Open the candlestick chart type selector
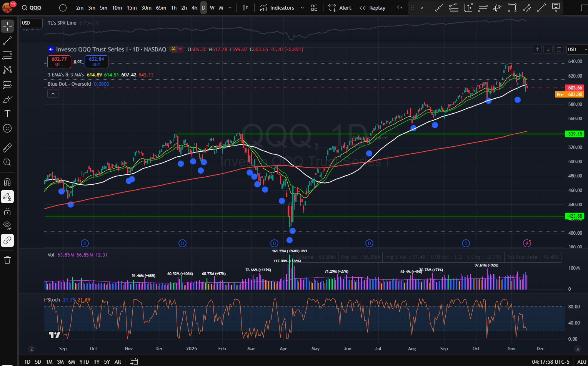The image size is (588, 366). coord(246,8)
